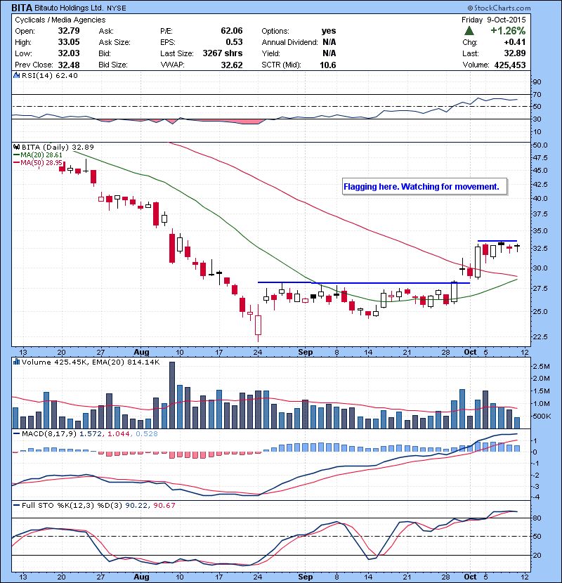Viewport: 562px width, 583px height.
Task: Select the red MA(50) 28.95 legend
Action: (38, 163)
